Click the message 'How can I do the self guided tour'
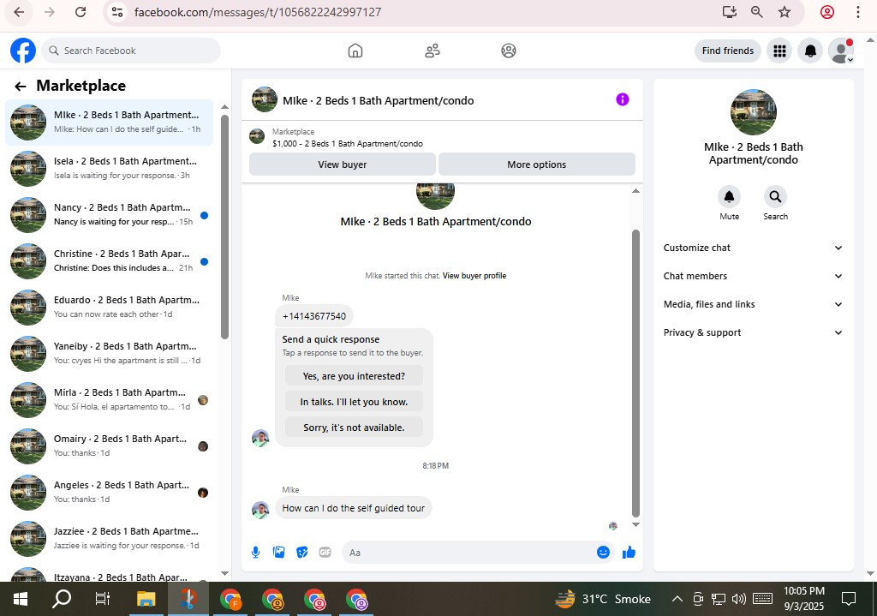The image size is (877, 616). point(354,508)
